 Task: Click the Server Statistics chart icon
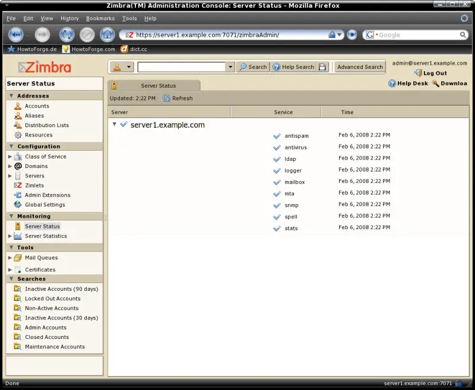[18, 236]
